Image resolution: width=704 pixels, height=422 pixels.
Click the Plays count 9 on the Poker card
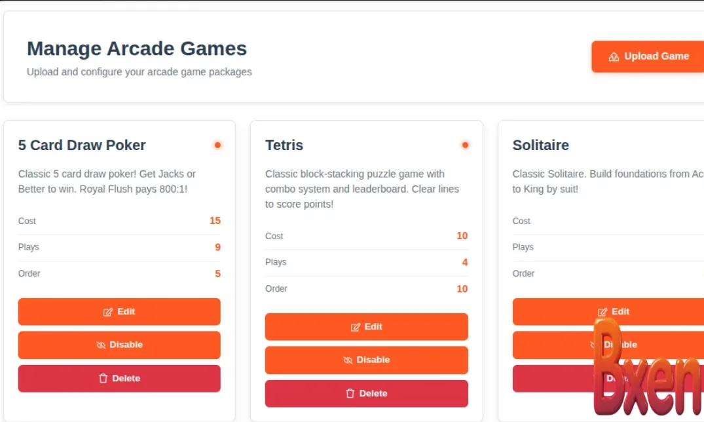pyautogui.click(x=217, y=248)
